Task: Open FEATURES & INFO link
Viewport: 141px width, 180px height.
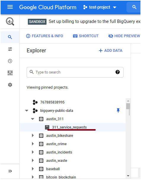Action: (x=44, y=36)
